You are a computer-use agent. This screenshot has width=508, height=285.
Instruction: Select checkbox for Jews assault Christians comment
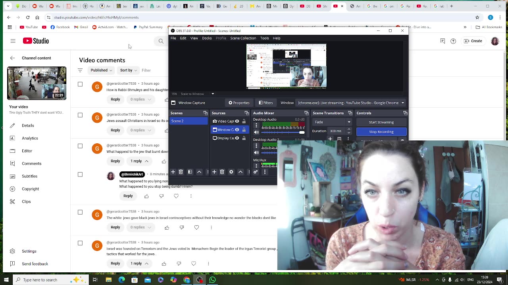click(x=80, y=115)
